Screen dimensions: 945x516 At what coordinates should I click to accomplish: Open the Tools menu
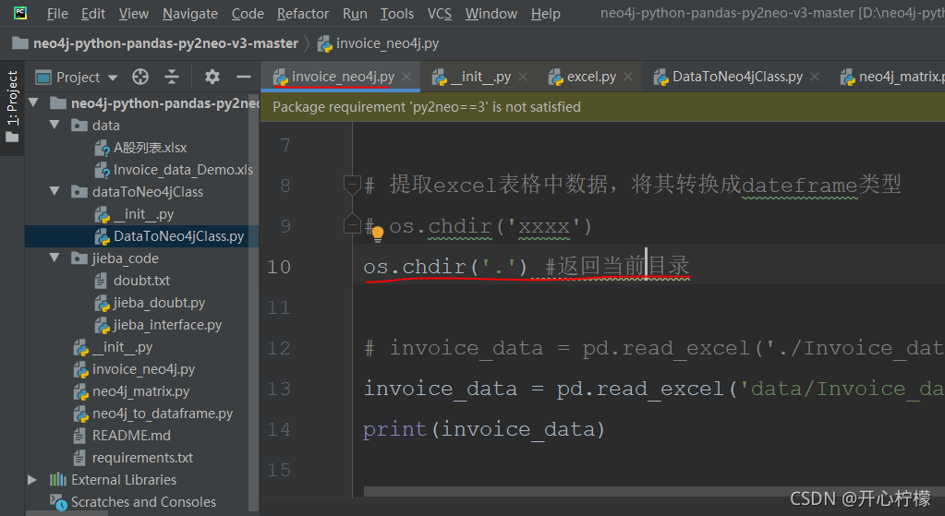point(397,13)
